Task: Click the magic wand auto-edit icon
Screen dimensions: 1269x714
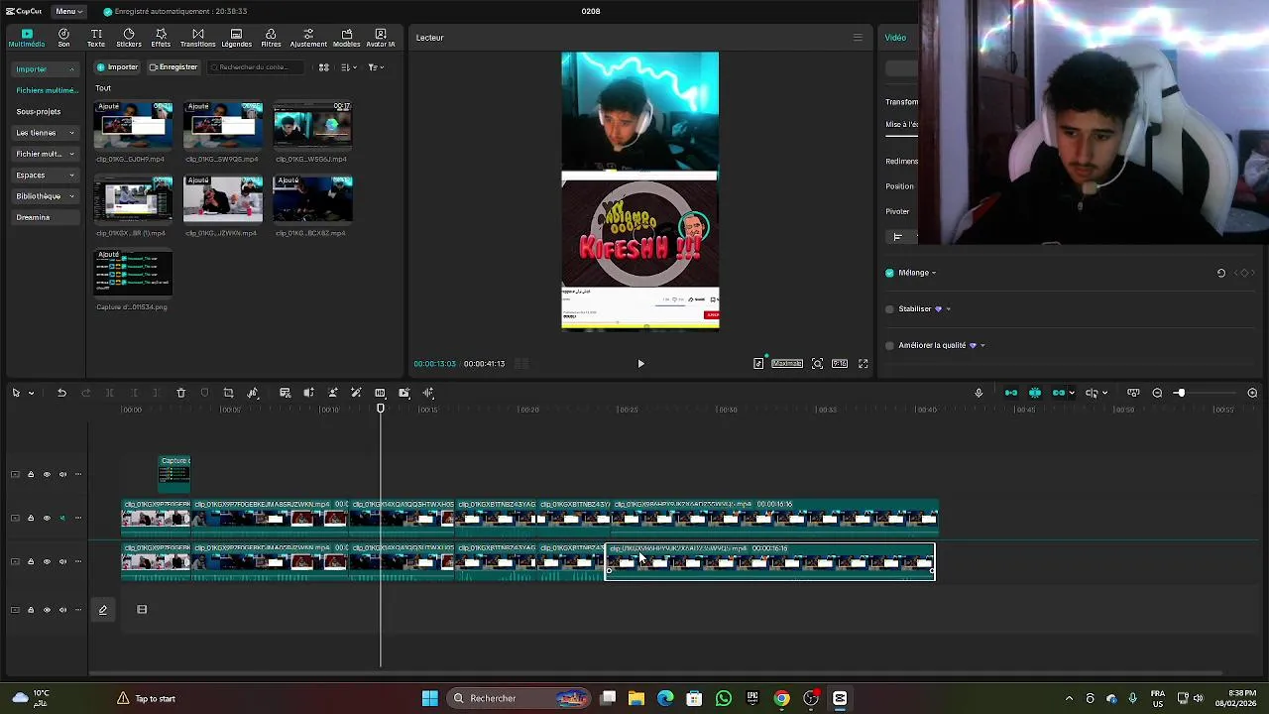Action: [x=356, y=394]
